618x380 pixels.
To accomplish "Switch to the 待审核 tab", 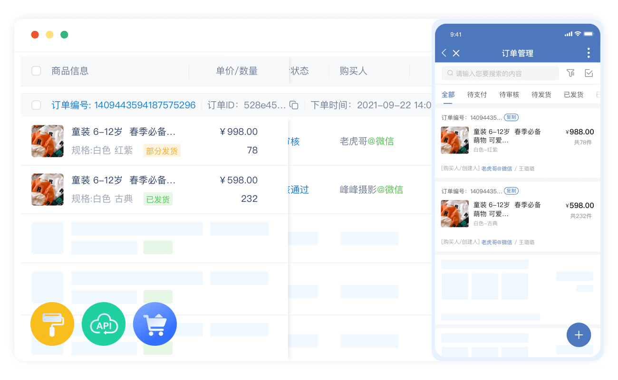I will coord(509,95).
